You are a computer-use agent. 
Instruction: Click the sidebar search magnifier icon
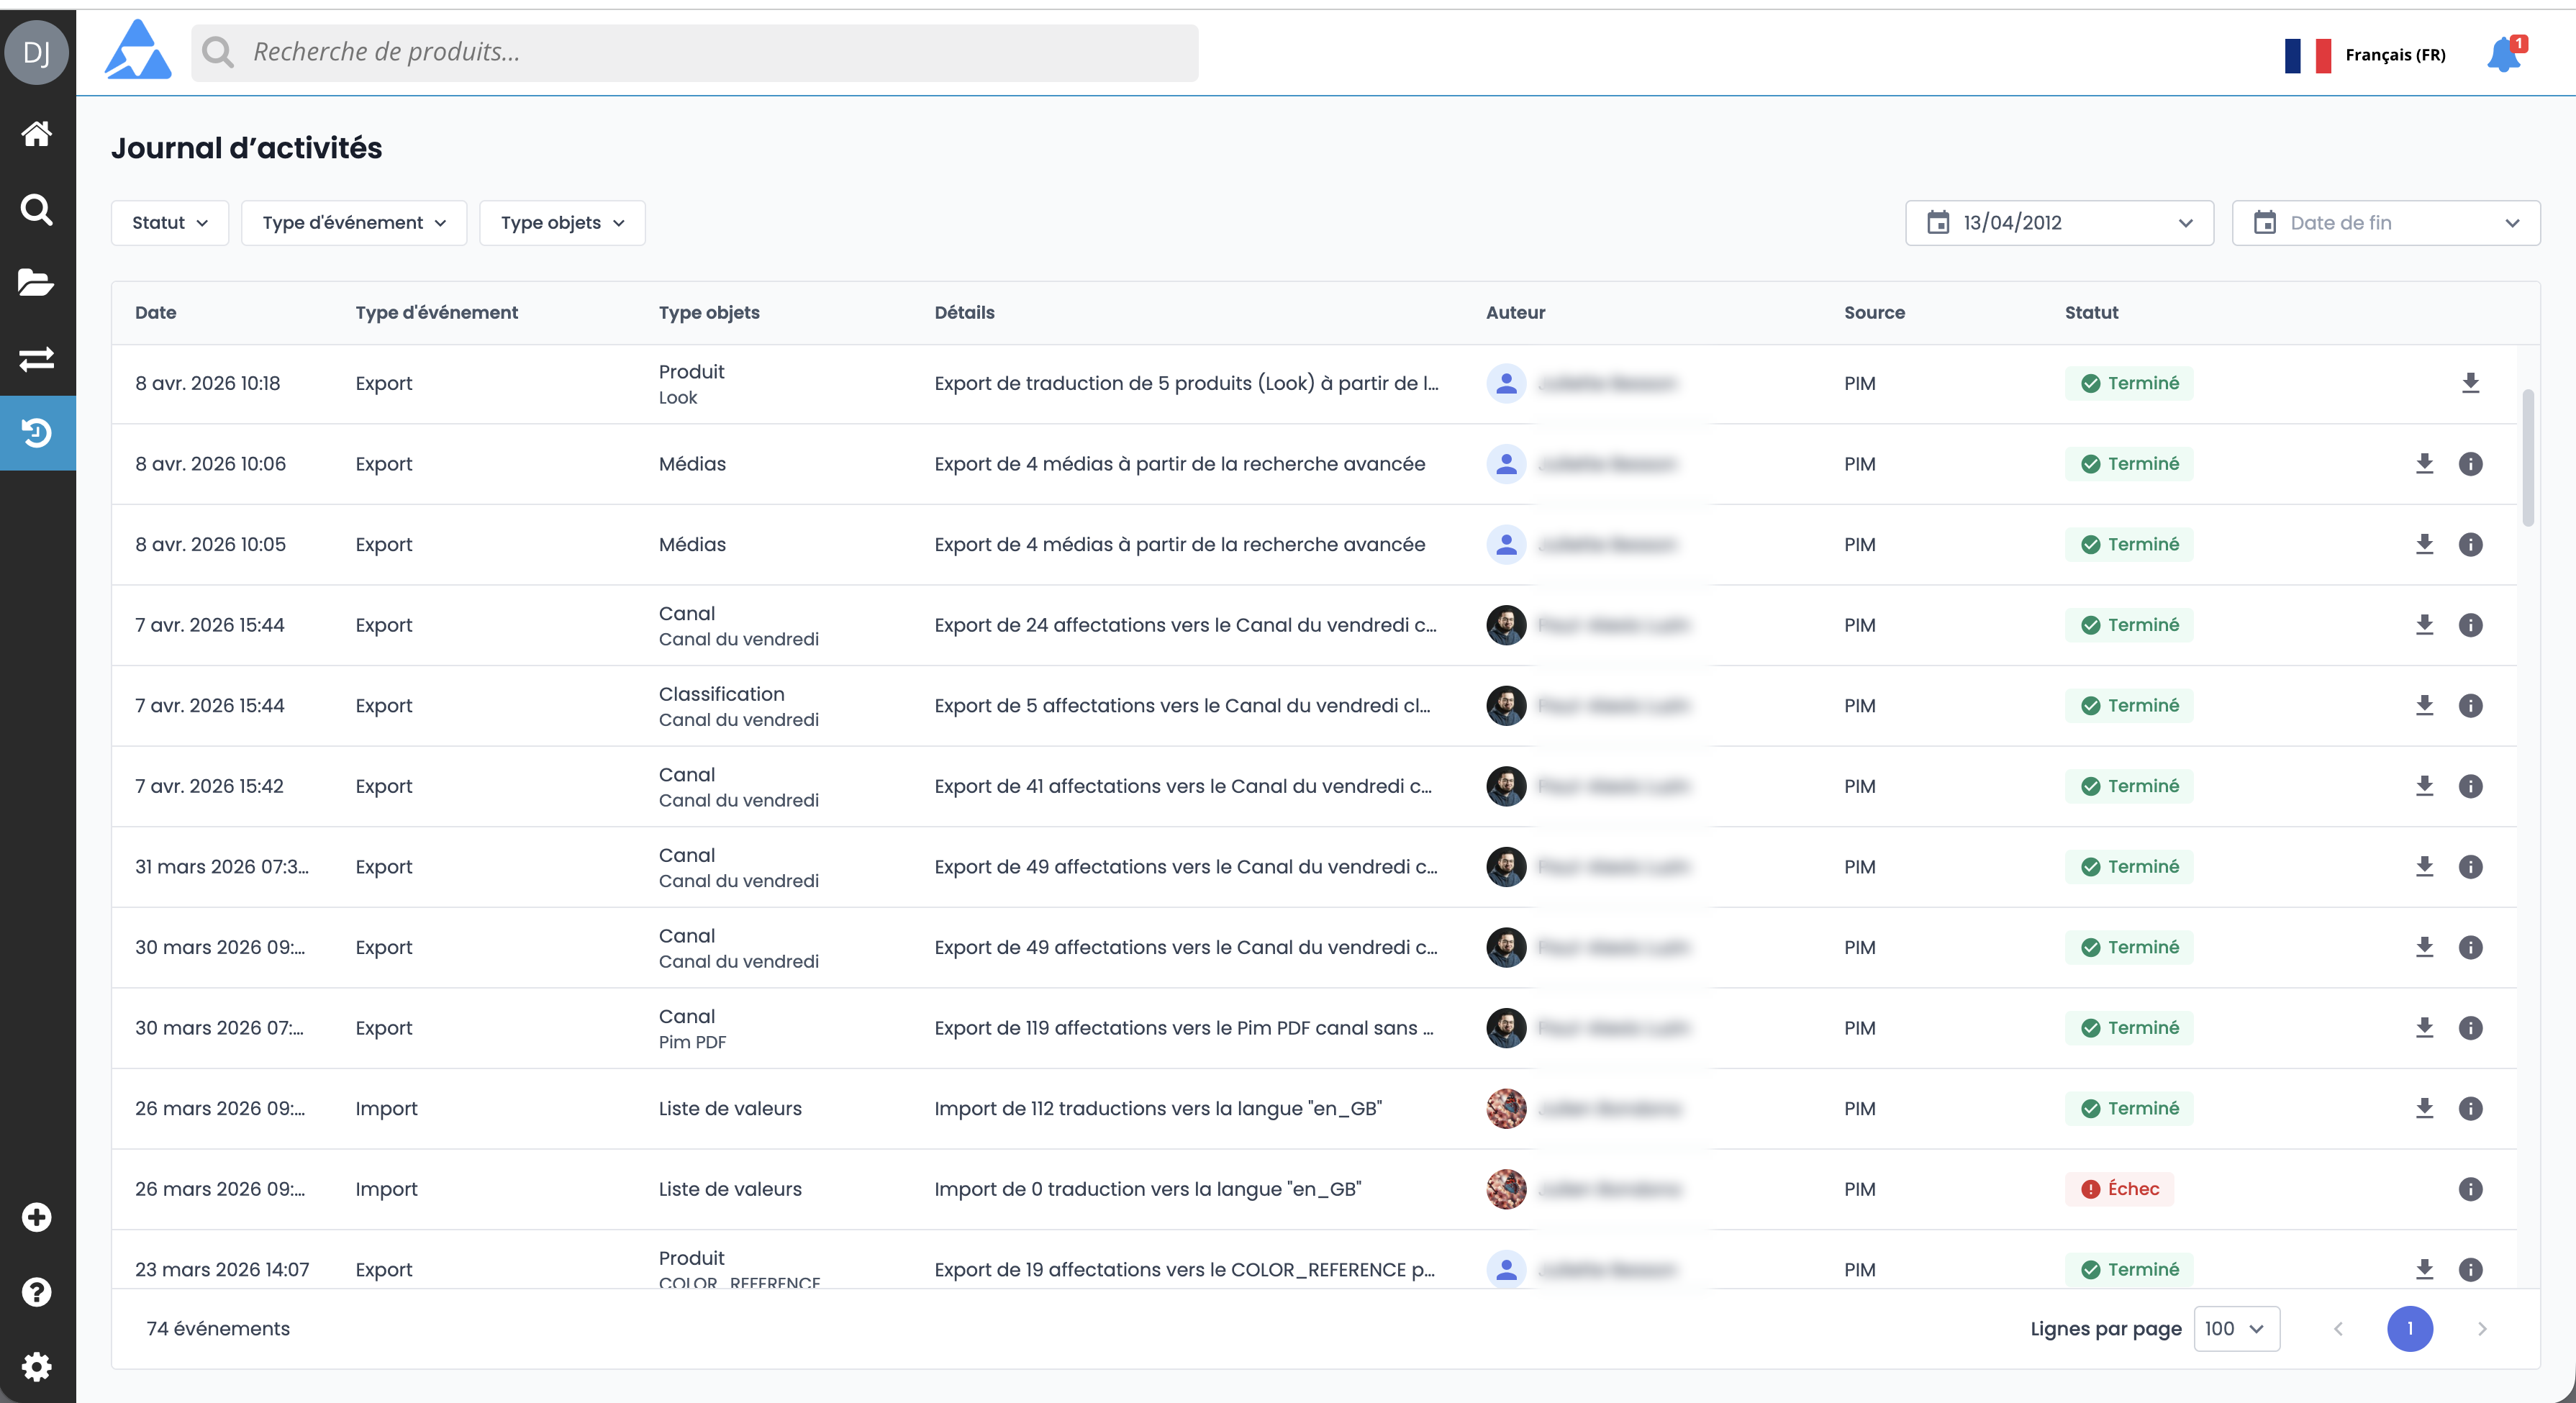[37, 209]
